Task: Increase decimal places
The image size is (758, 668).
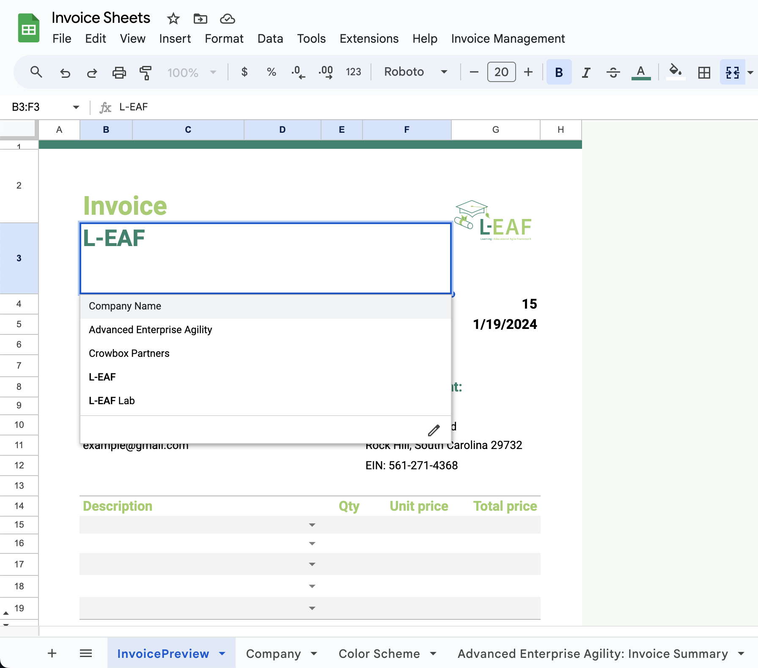Action: (326, 72)
